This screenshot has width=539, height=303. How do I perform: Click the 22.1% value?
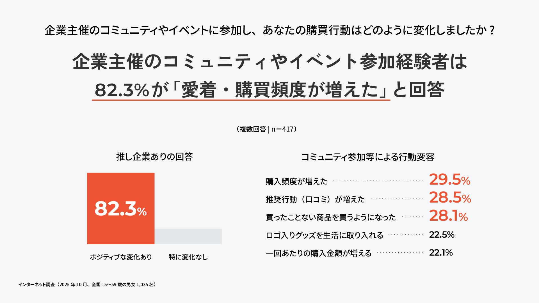point(441,252)
